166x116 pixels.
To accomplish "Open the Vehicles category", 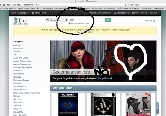I will (x=17, y=106).
